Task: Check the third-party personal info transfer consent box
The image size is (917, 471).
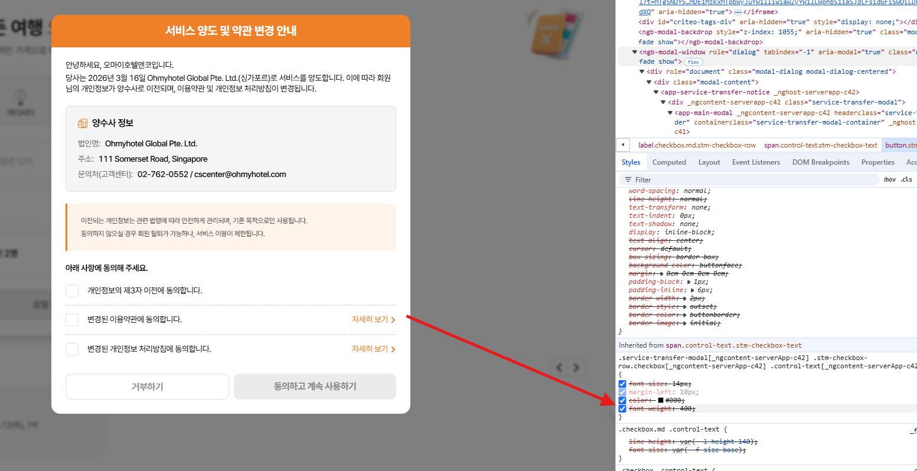Action: click(72, 290)
